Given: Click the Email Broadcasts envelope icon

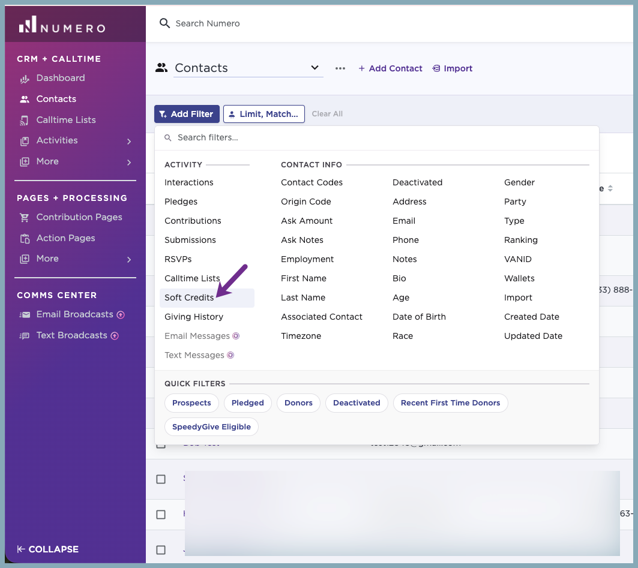Looking at the screenshot, I should (x=25, y=315).
